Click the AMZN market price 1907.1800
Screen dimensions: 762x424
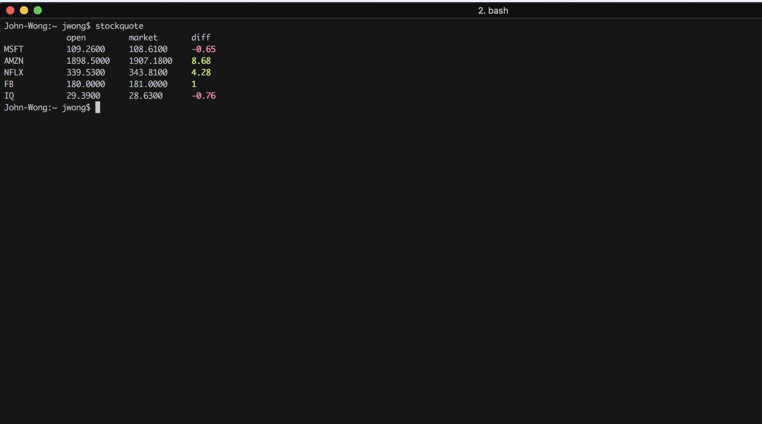[x=150, y=61]
